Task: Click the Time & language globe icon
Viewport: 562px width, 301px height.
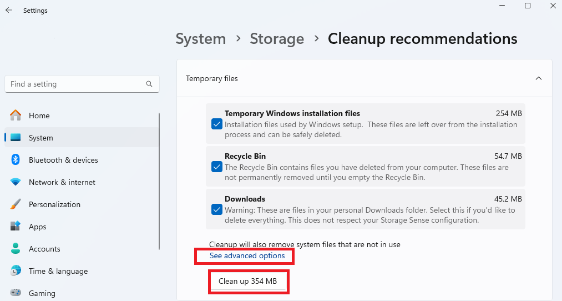Action: click(x=16, y=271)
